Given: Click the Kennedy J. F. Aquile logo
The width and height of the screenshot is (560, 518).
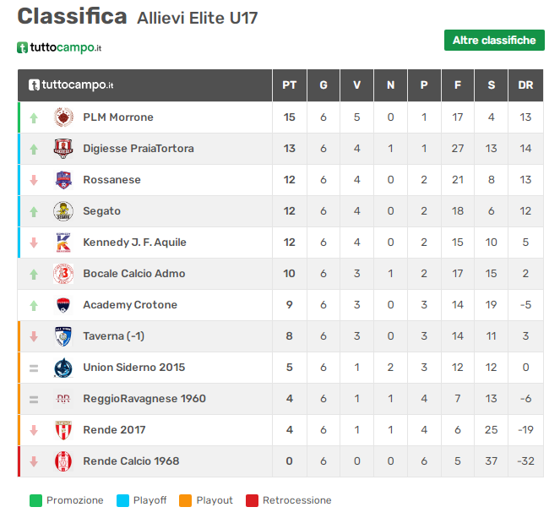Looking at the screenshot, I should coord(63,243).
